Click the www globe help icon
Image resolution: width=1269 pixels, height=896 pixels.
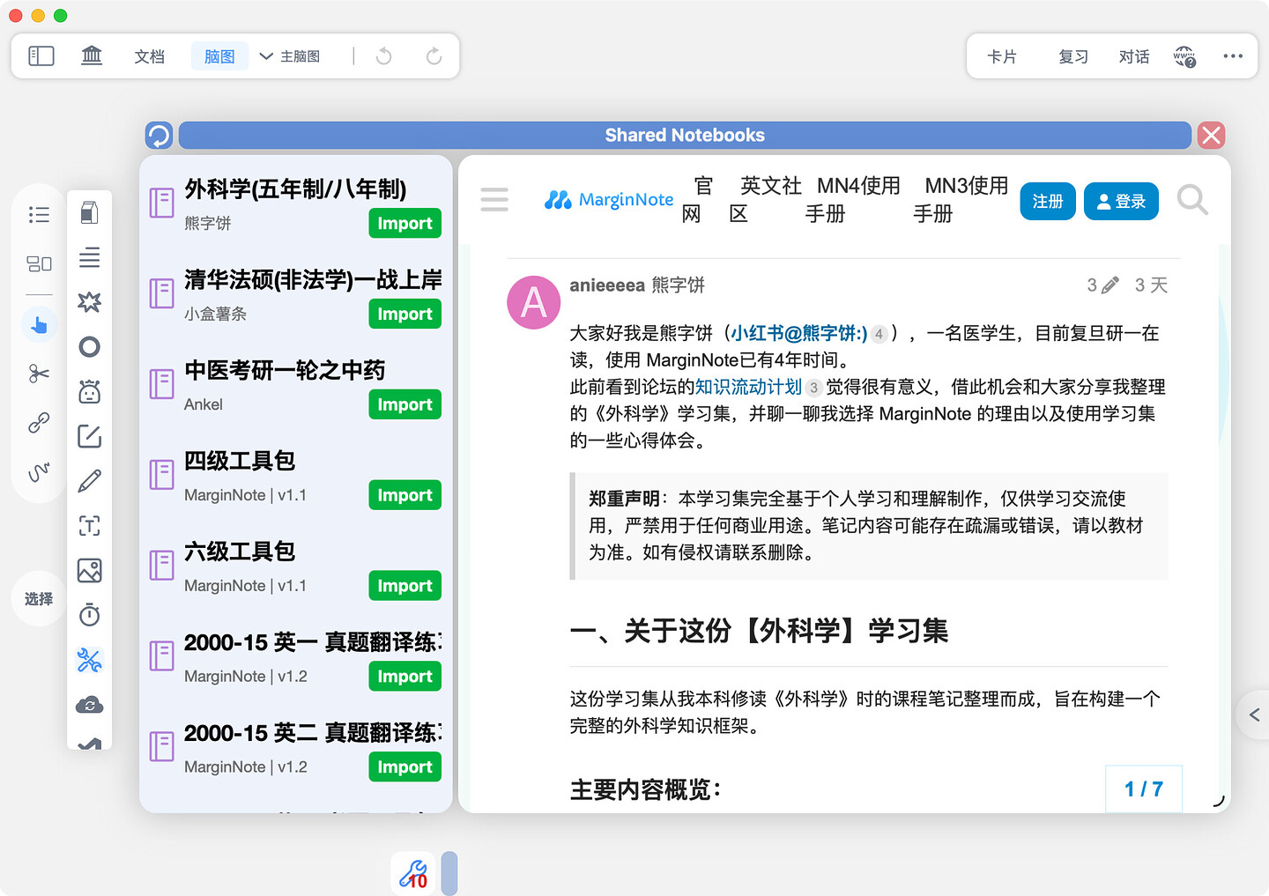click(x=1184, y=57)
